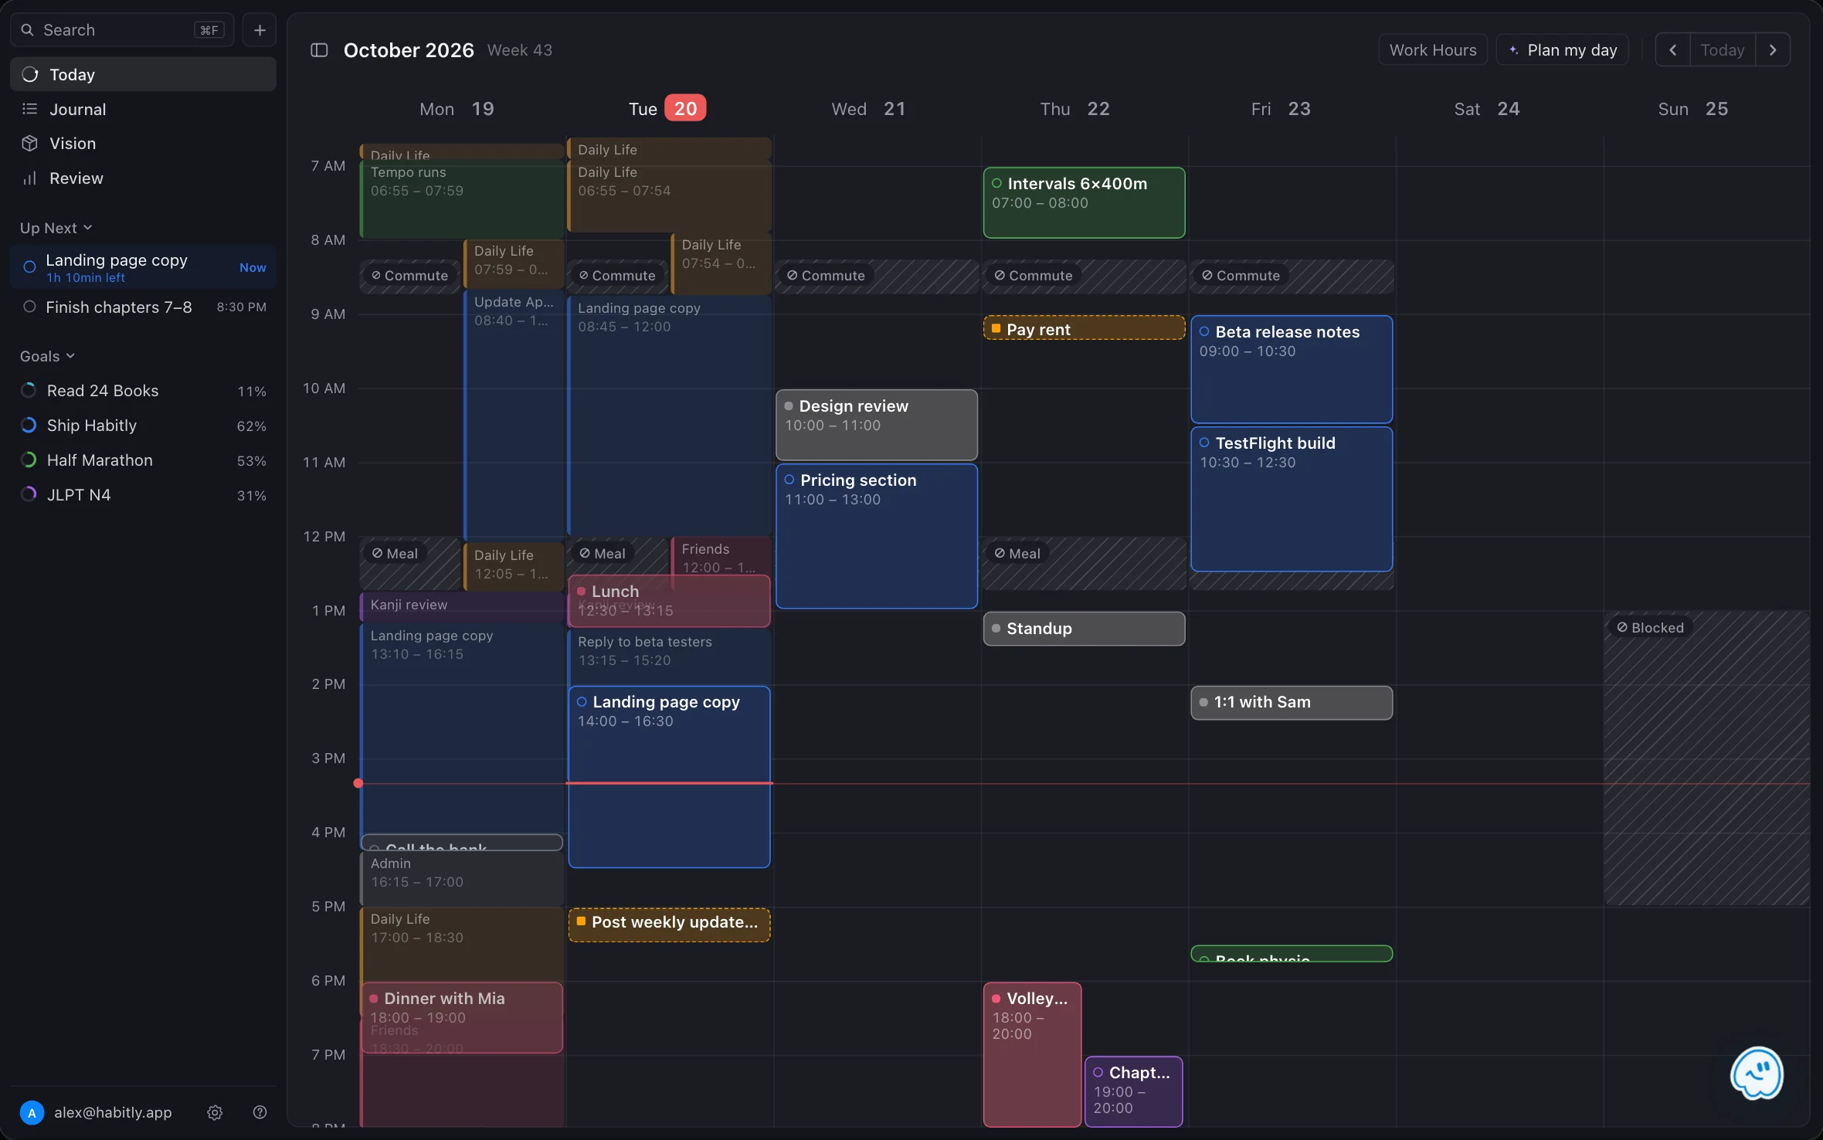Click the Review bar chart icon
This screenshot has height=1140, width=1823.
point(29,178)
